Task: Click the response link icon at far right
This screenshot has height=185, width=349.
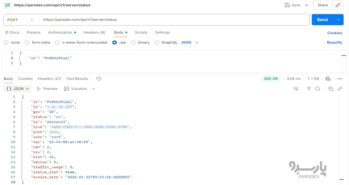Action: point(340,89)
